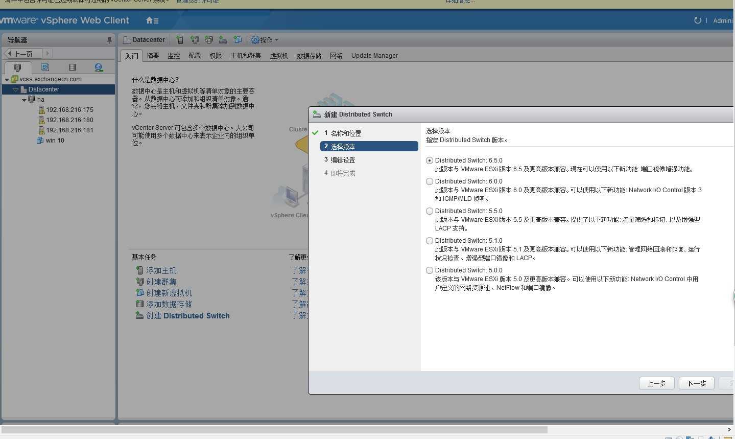Open the 虚拟机 tab
This screenshot has width=735, height=439.
279,56
